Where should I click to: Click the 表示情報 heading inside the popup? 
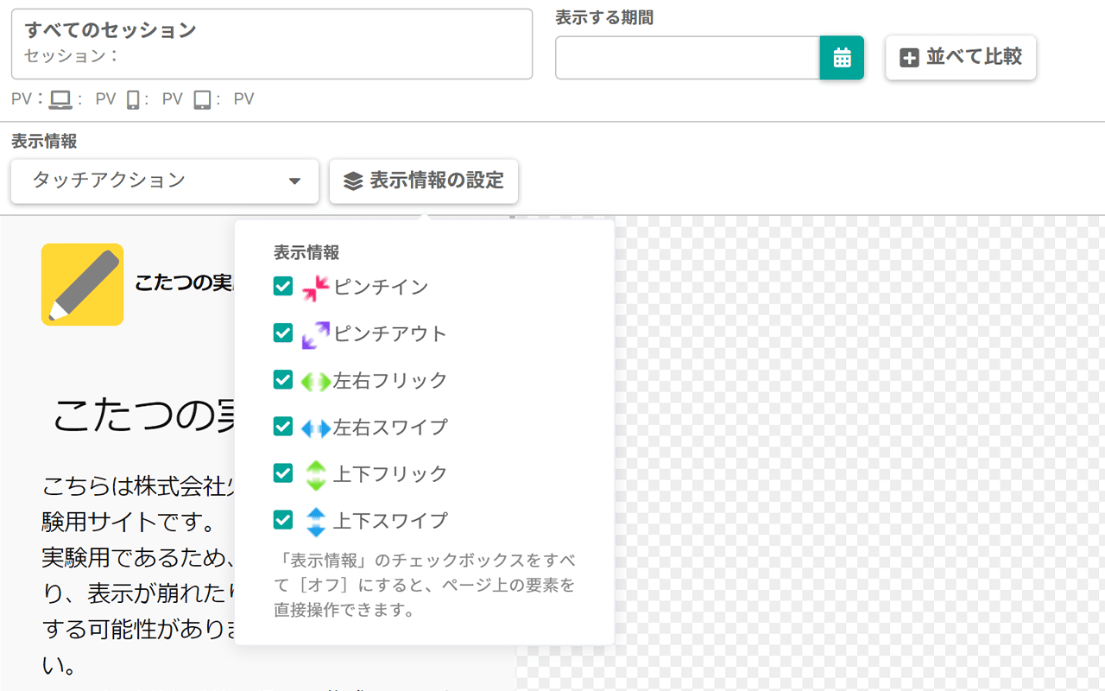[x=306, y=253]
